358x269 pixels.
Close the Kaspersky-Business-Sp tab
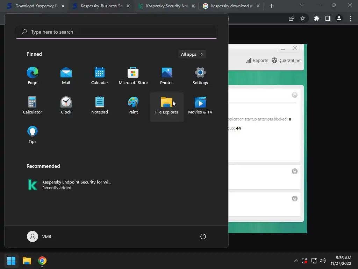(x=128, y=6)
